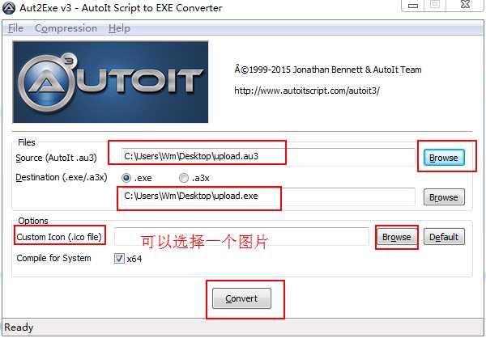Open the File menu
The image size is (486, 338).
tap(15, 28)
